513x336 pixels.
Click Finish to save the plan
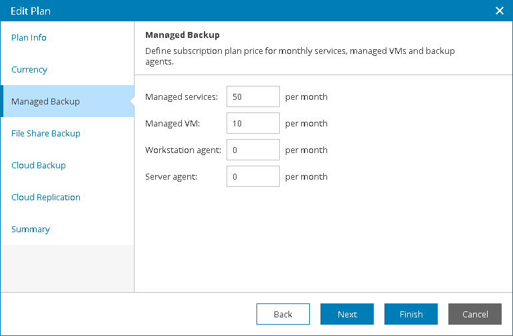[411, 314]
